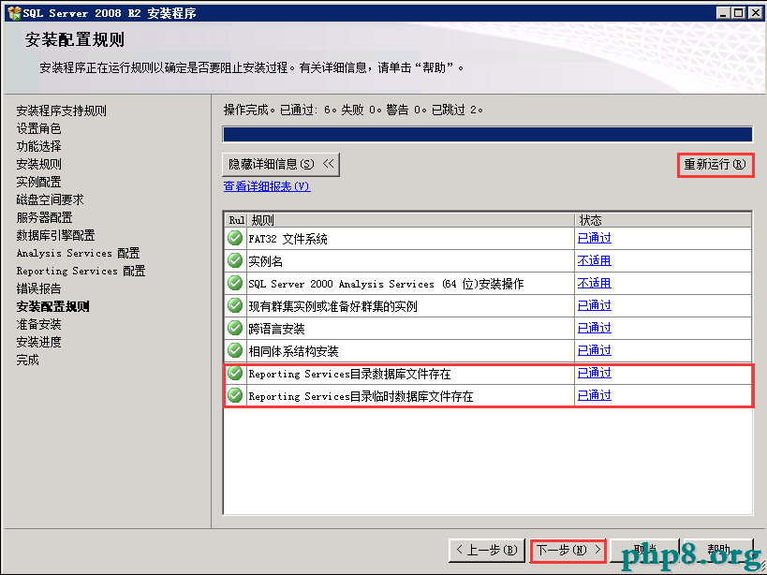Click the 安装配置规则 page heading
The height and width of the screenshot is (575, 767).
(75, 39)
